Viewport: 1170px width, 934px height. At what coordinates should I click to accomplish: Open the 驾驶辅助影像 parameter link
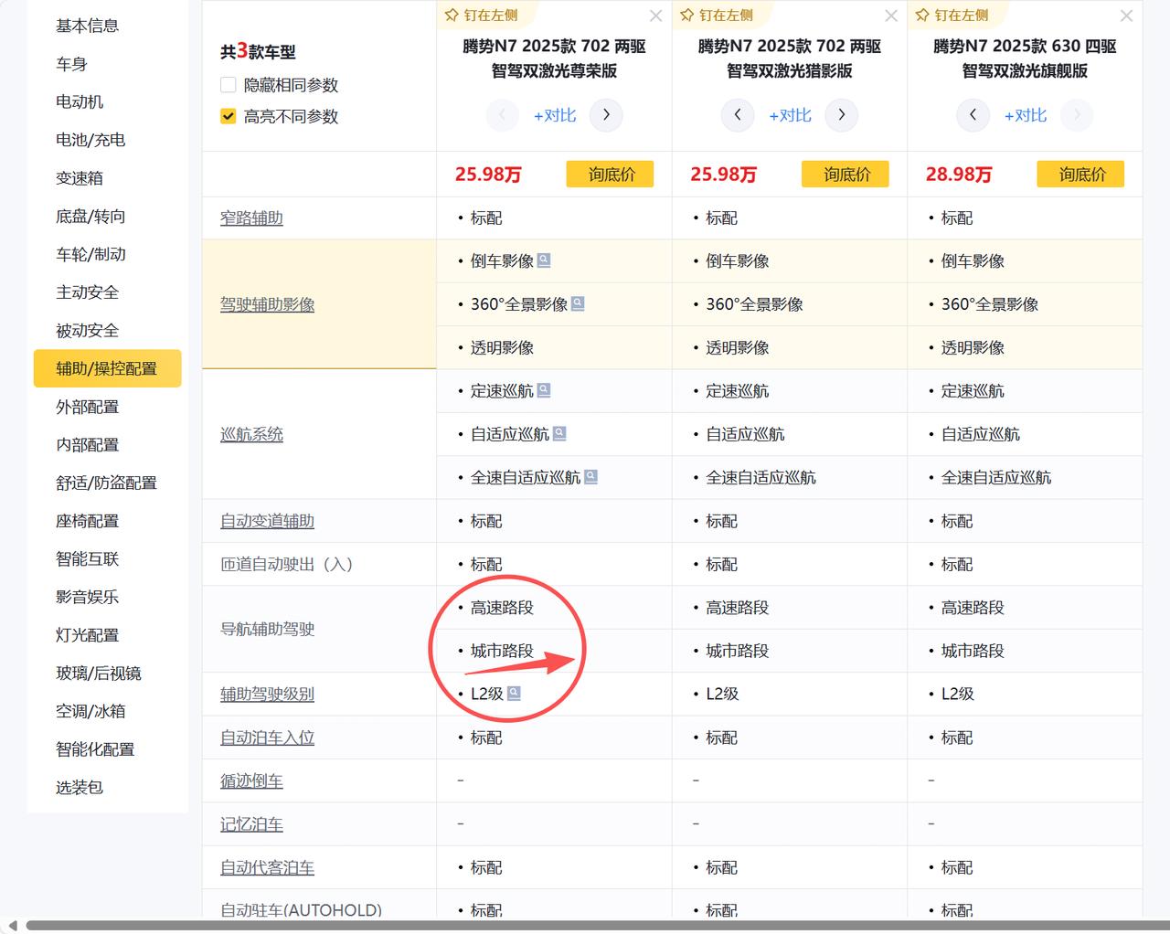click(267, 304)
